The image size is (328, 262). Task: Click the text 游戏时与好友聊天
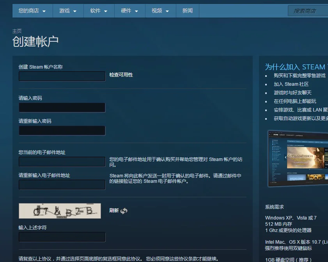(293, 93)
